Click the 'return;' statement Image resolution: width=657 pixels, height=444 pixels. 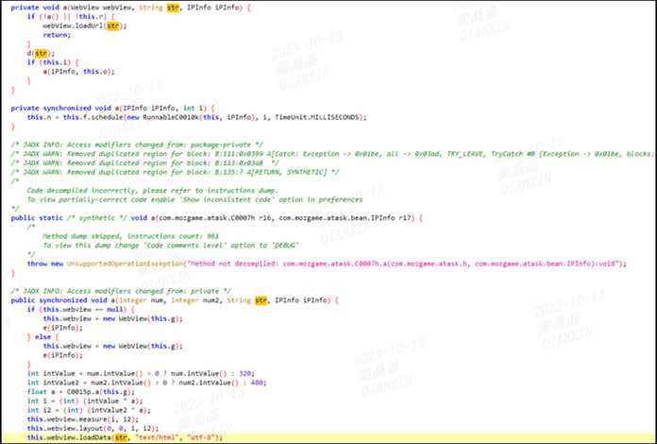point(57,35)
